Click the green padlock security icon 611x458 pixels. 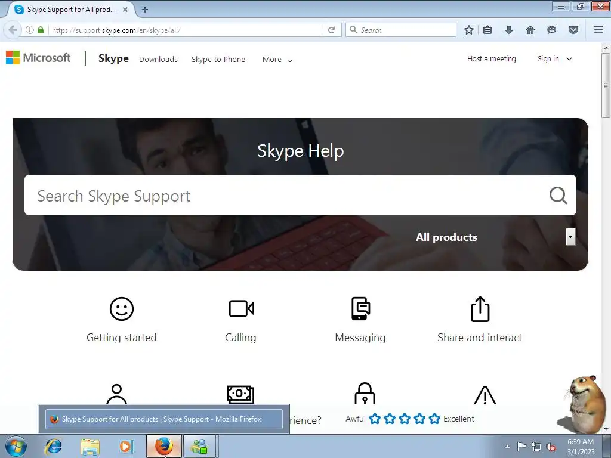(x=41, y=30)
